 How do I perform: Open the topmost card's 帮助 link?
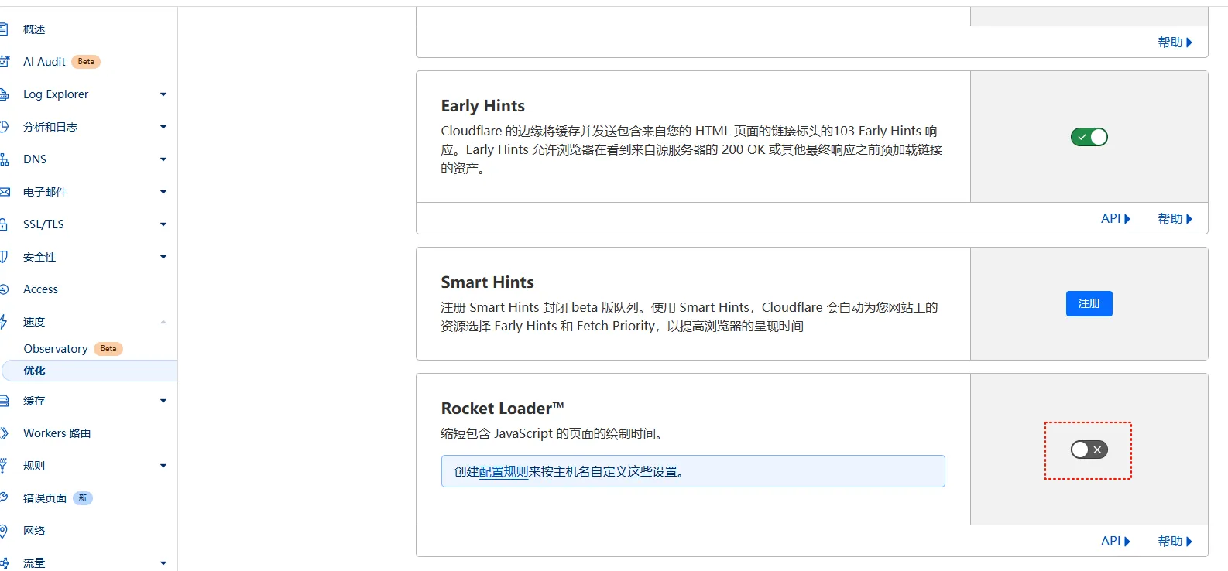[x=1175, y=43]
